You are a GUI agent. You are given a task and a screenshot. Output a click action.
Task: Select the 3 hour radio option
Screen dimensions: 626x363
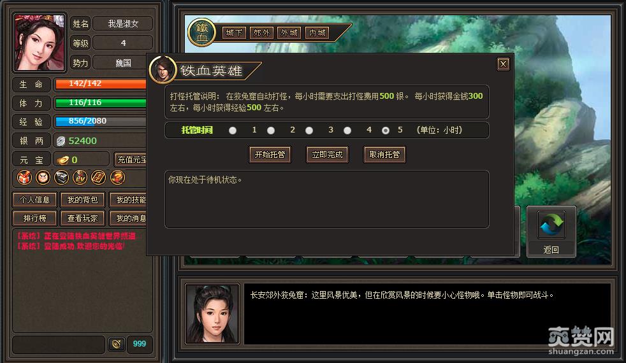coord(309,131)
